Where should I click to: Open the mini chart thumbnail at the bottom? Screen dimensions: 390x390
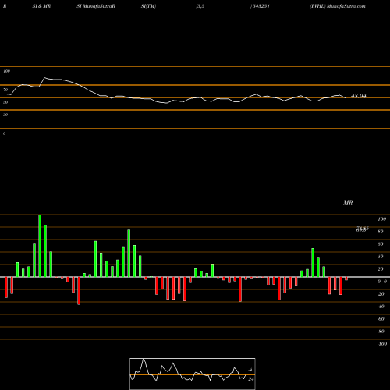[193, 374]
